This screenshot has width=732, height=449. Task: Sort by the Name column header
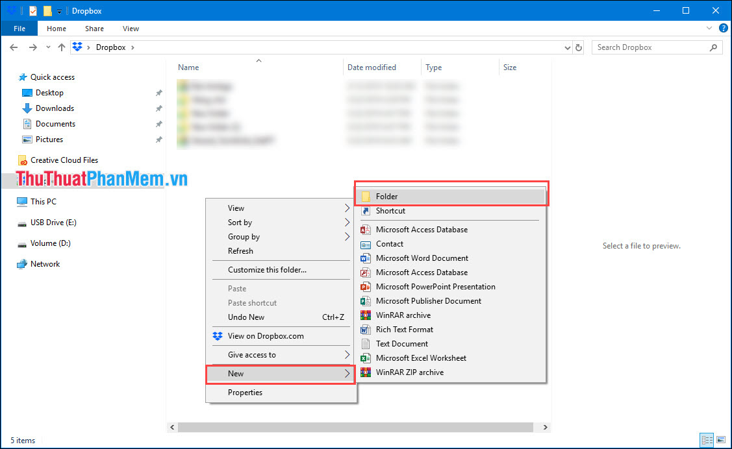pos(188,67)
